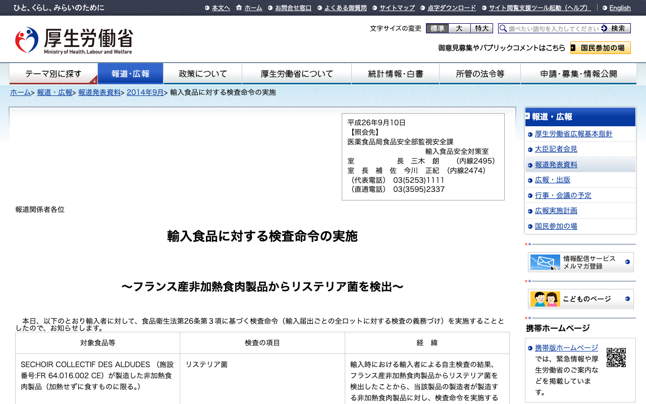The width and height of the screenshot is (646, 404).
Task: Open the 本文へ skip link
Action: click(x=221, y=8)
